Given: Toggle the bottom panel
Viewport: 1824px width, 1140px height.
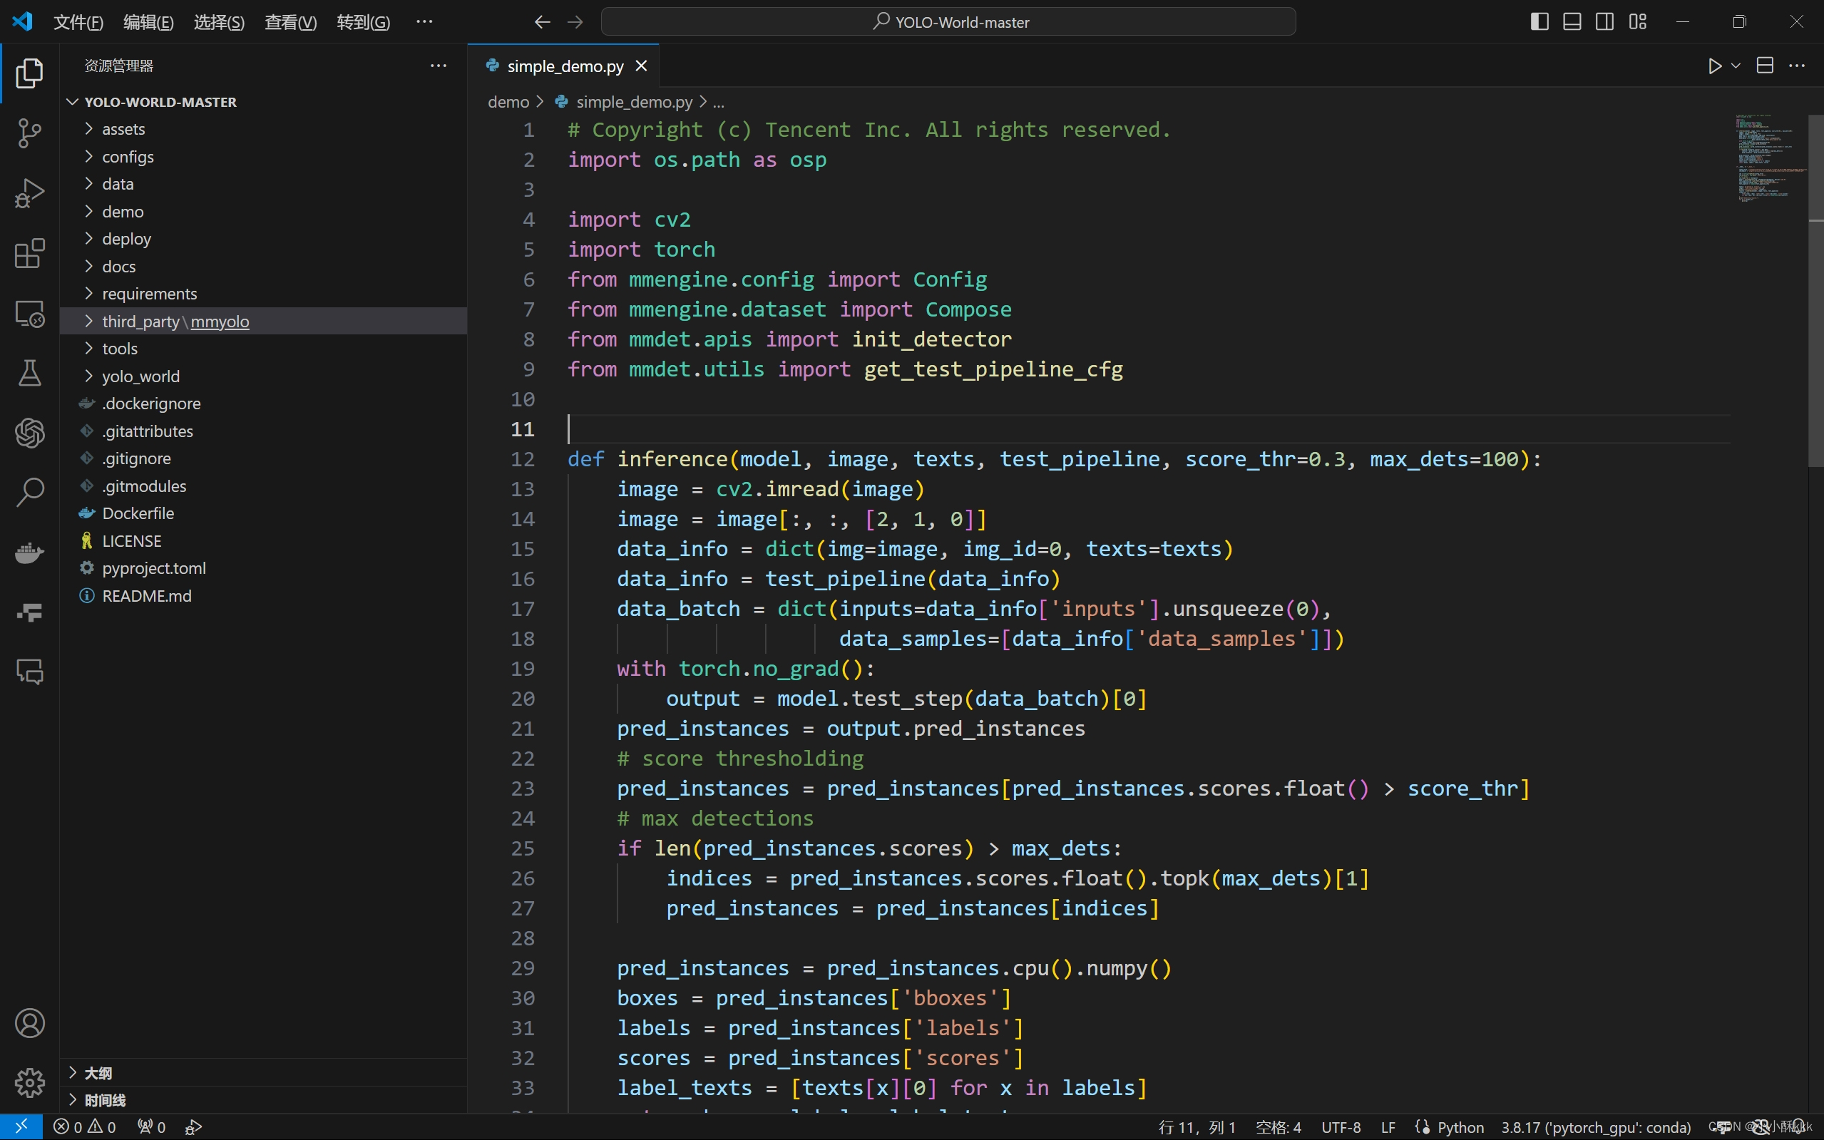Looking at the screenshot, I should click(1572, 22).
